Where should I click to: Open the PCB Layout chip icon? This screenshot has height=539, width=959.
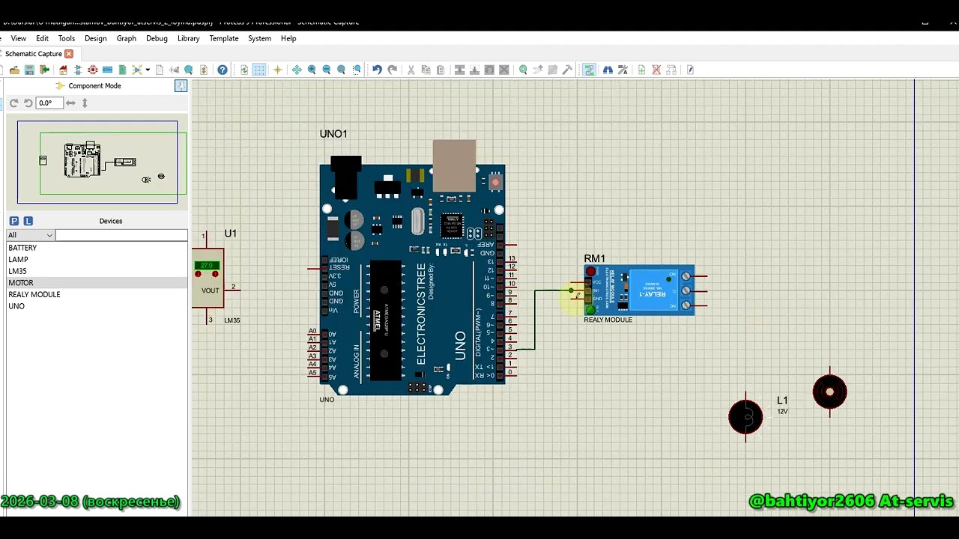[x=93, y=70]
